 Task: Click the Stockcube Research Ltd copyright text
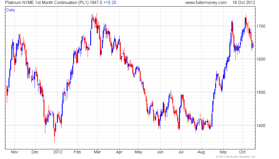tap(235, 157)
